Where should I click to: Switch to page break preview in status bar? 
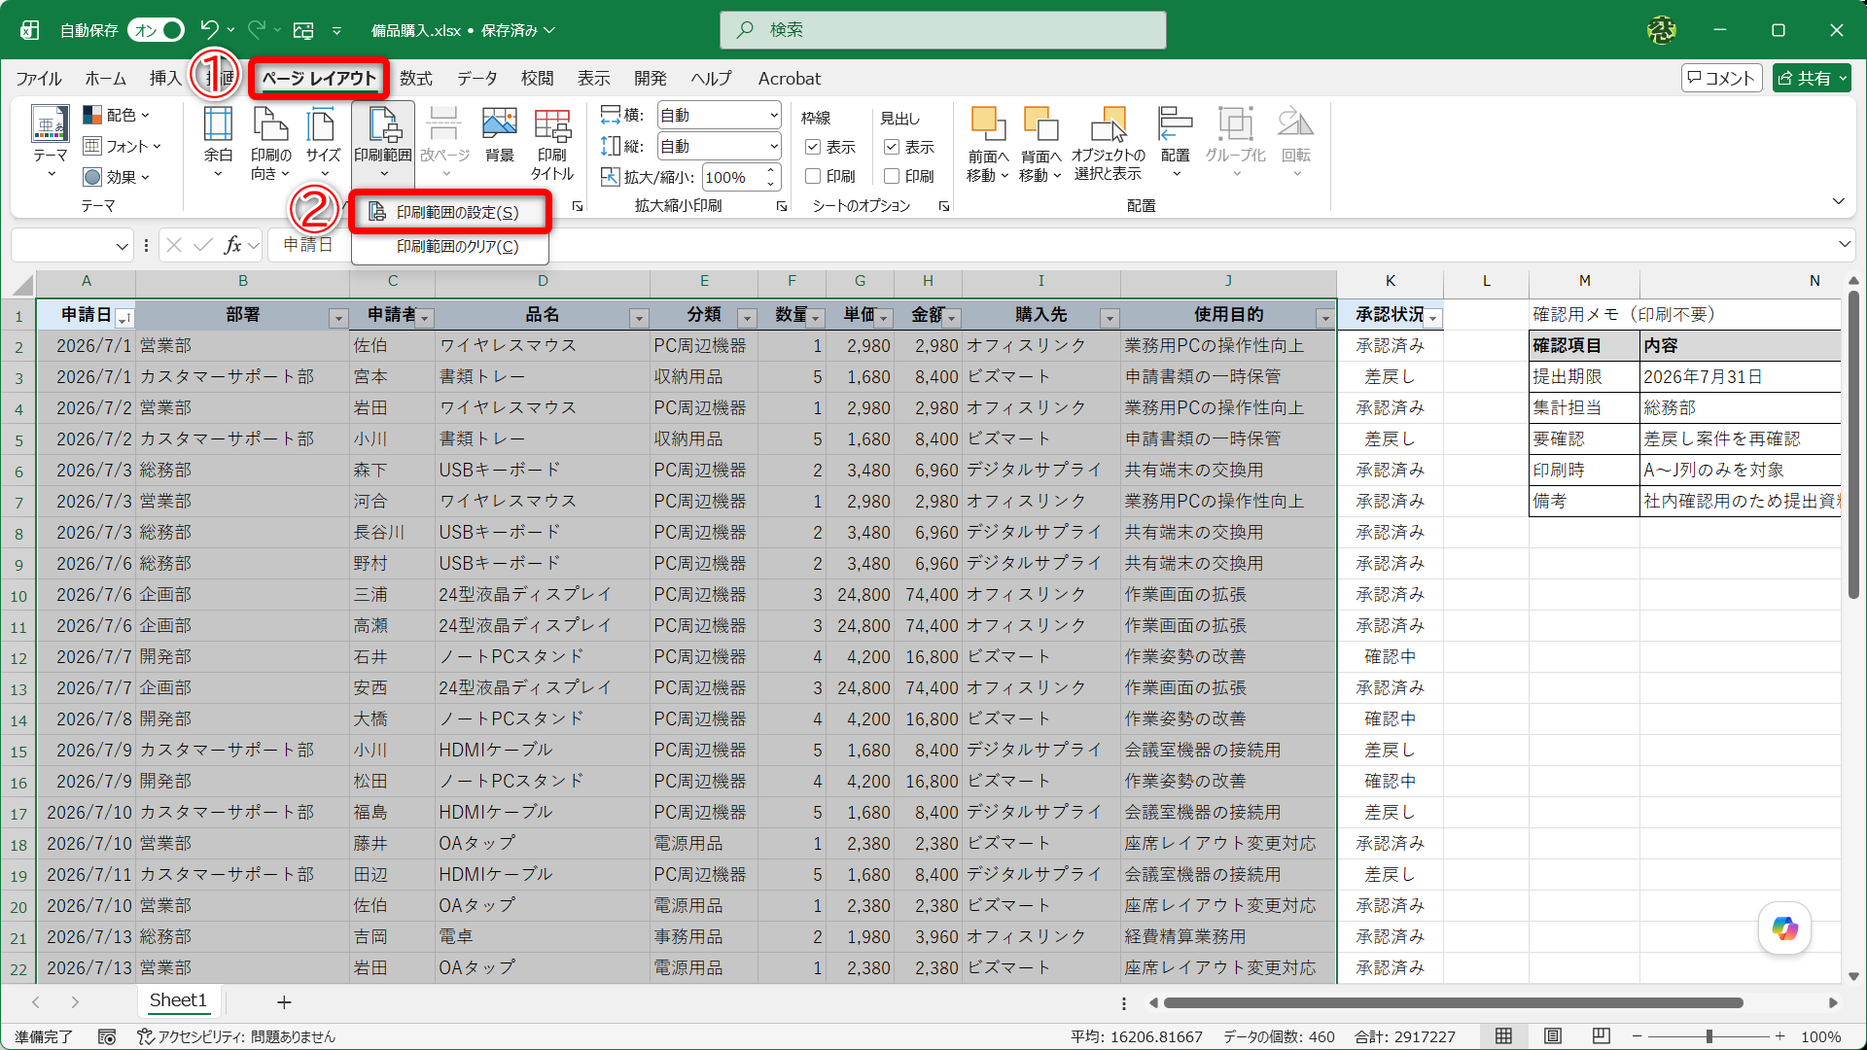click(1602, 1036)
